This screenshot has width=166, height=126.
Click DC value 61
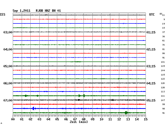coord(163,41)
